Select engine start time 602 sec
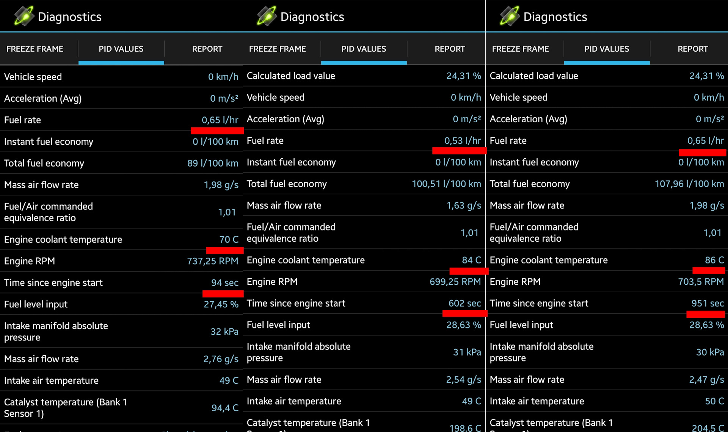This screenshot has width=728, height=432. coord(465,303)
